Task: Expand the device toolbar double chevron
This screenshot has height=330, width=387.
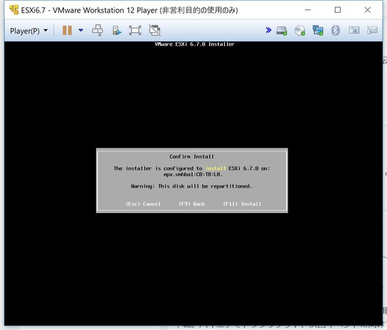Action: (268, 31)
